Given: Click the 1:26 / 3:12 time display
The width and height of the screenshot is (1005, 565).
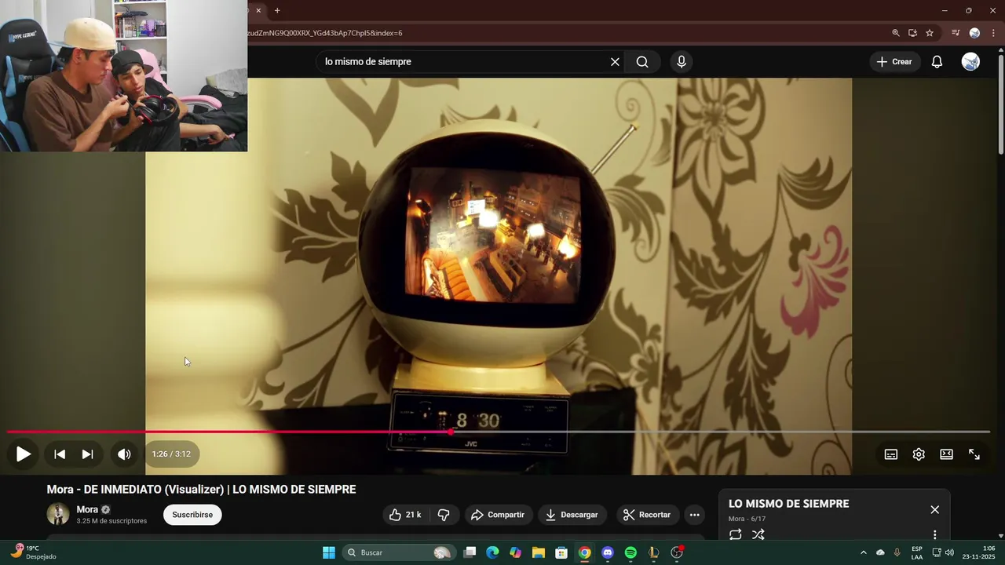Looking at the screenshot, I should pyautogui.click(x=171, y=454).
